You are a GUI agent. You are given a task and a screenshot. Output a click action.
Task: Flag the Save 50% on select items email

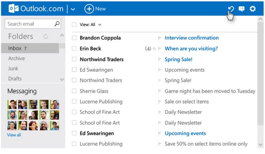[159, 144]
